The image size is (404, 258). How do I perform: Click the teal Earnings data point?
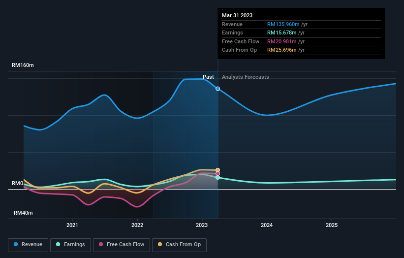(218, 178)
